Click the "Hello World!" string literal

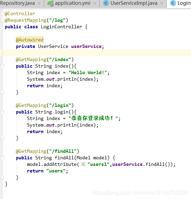(x=88, y=72)
